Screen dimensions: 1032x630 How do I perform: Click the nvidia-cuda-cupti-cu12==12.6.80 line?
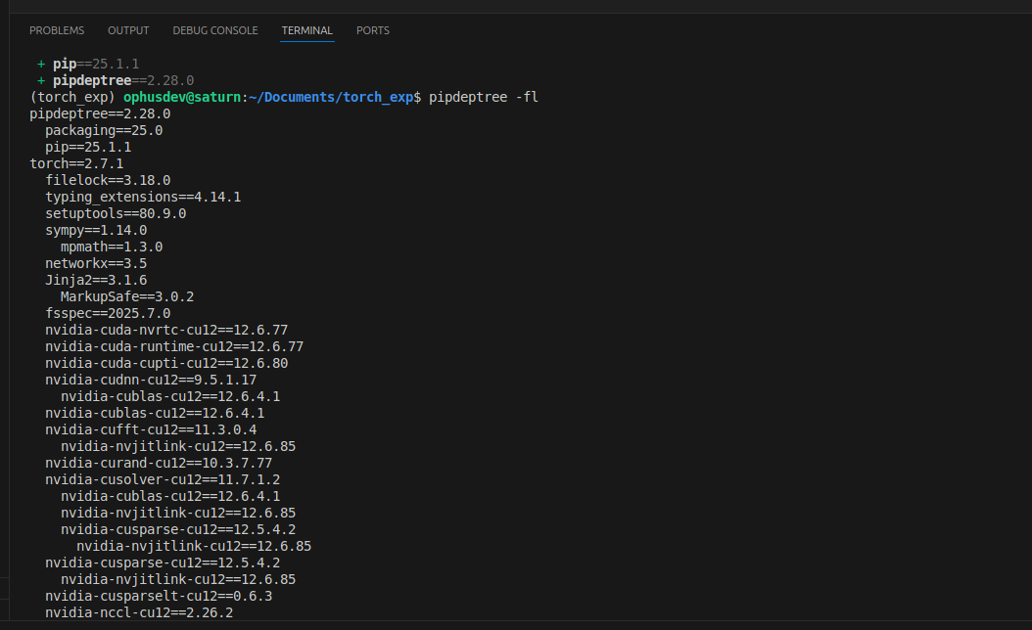166,363
